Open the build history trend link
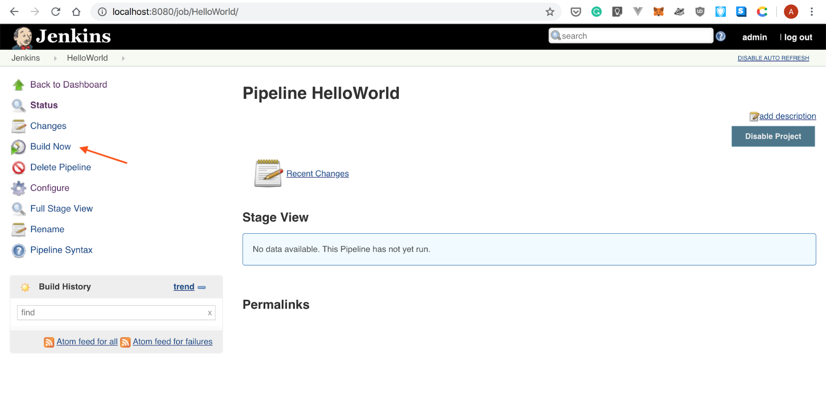 tap(184, 287)
